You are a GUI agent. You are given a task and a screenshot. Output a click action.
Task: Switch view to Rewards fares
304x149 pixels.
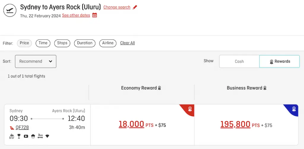279,61
